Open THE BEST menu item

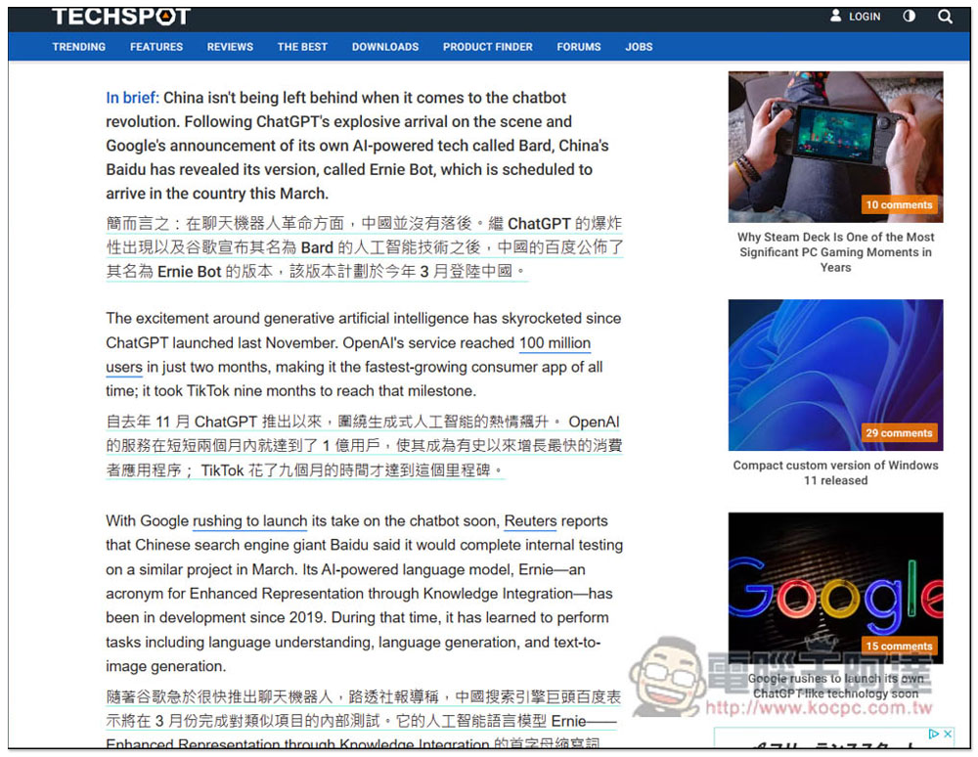click(x=302, y=47)
